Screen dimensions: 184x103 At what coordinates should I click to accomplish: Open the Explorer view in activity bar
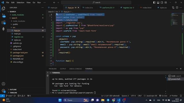pos(3,8)
